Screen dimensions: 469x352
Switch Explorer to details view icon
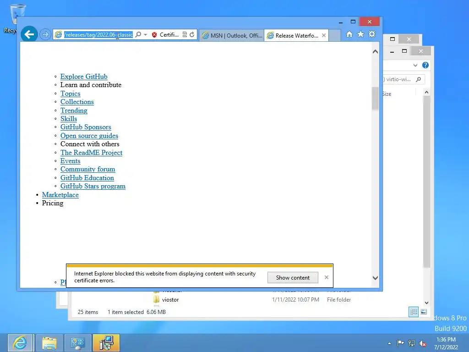pos(414,312)
